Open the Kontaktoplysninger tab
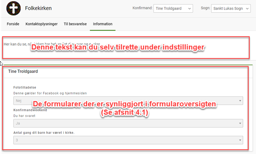 41,24
